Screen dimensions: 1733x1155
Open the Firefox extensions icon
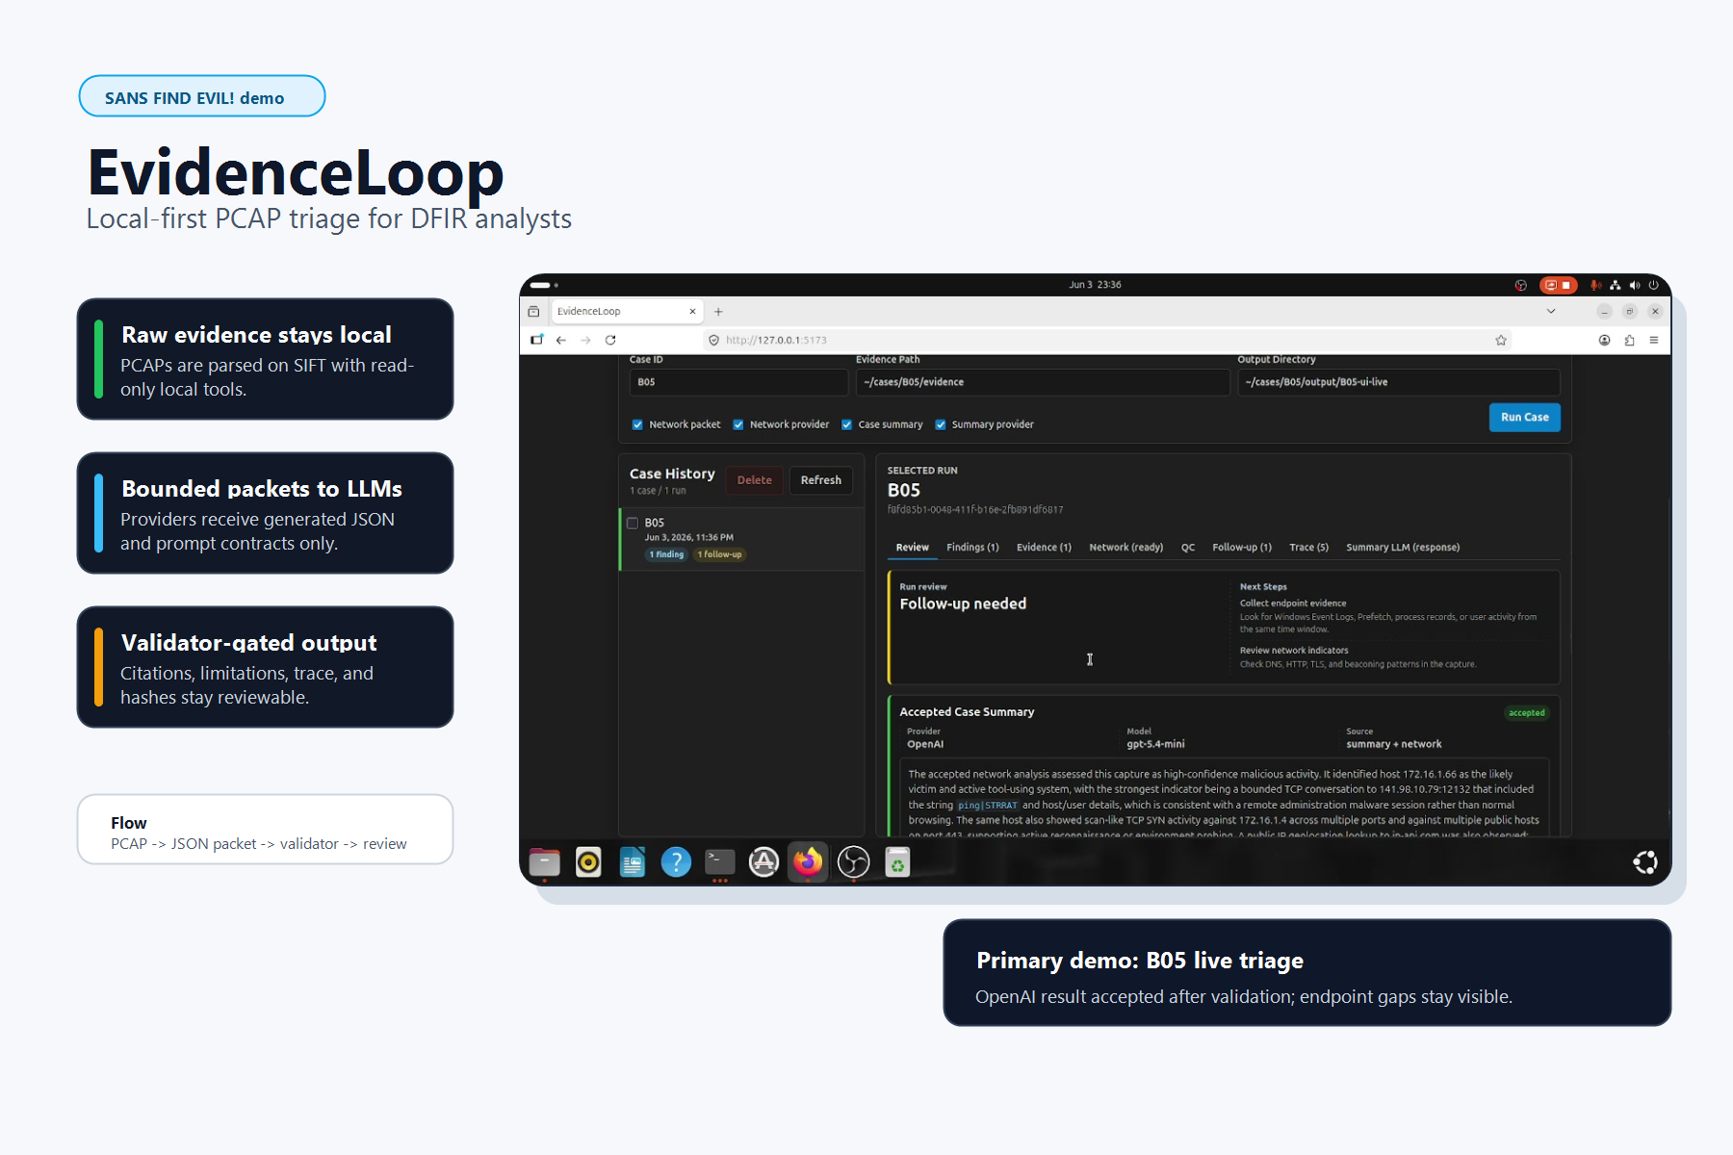1629,340
